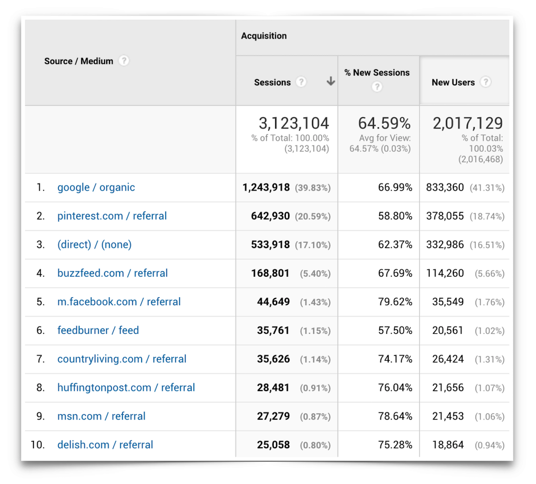536x484 pixels.
Task: Open the Sessions column help tooltip
Action: (301, 82)
